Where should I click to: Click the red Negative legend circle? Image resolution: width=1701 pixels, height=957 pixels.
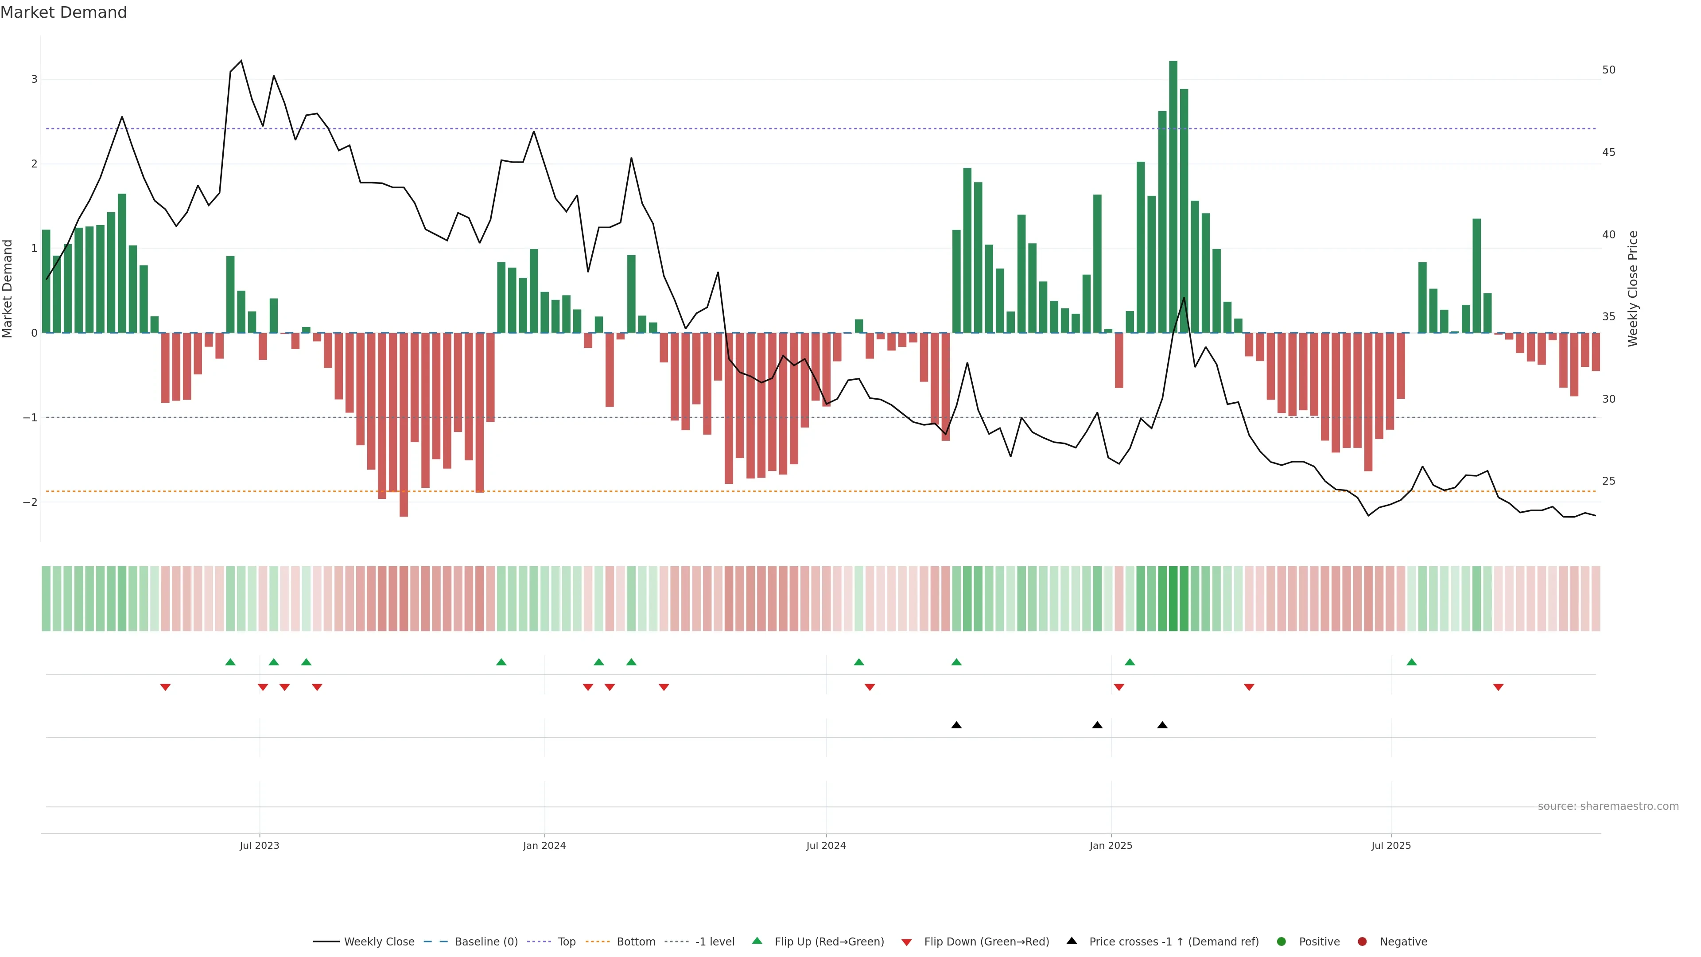[x=1362, y=942]
